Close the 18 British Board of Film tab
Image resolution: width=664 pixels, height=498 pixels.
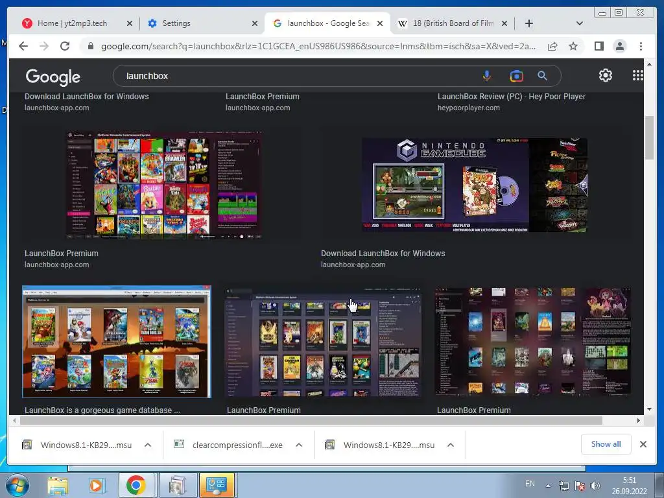(x=504, y=23)
